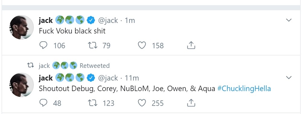View jack's avatar on the first tweet

(x=21, y=27)
